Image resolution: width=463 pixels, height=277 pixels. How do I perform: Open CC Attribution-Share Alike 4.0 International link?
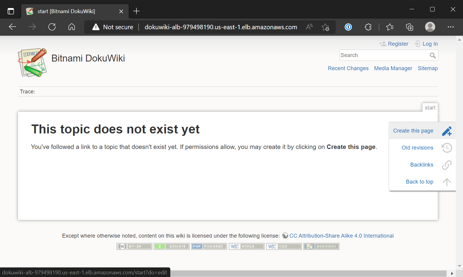click(341, 236)
